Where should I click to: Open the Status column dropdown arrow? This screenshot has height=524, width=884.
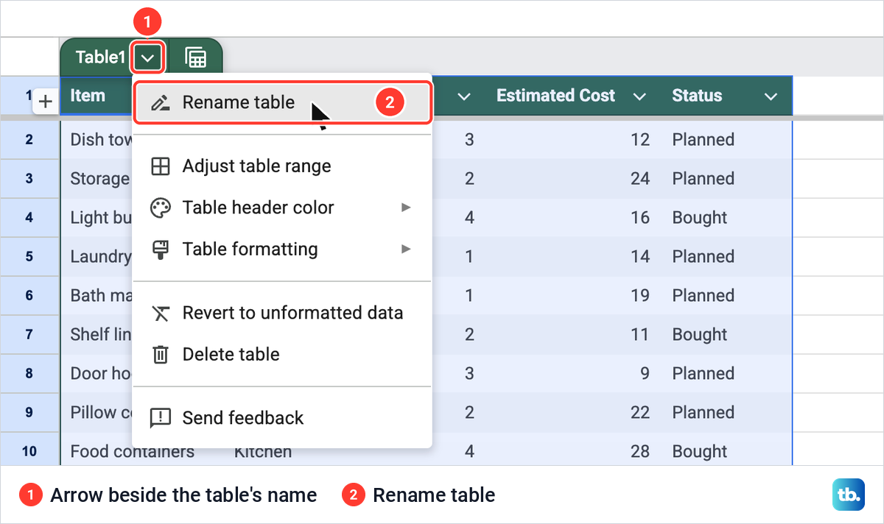(771, 96)
